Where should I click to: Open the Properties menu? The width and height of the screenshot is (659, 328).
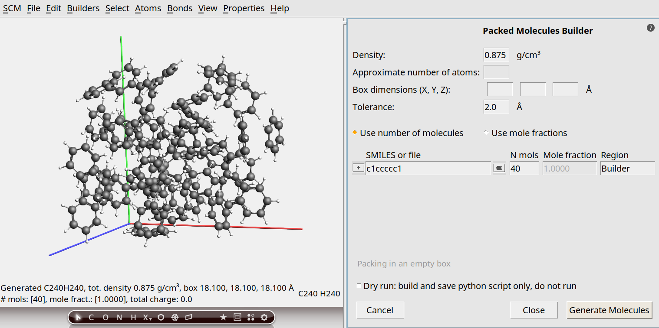point(244,8)
